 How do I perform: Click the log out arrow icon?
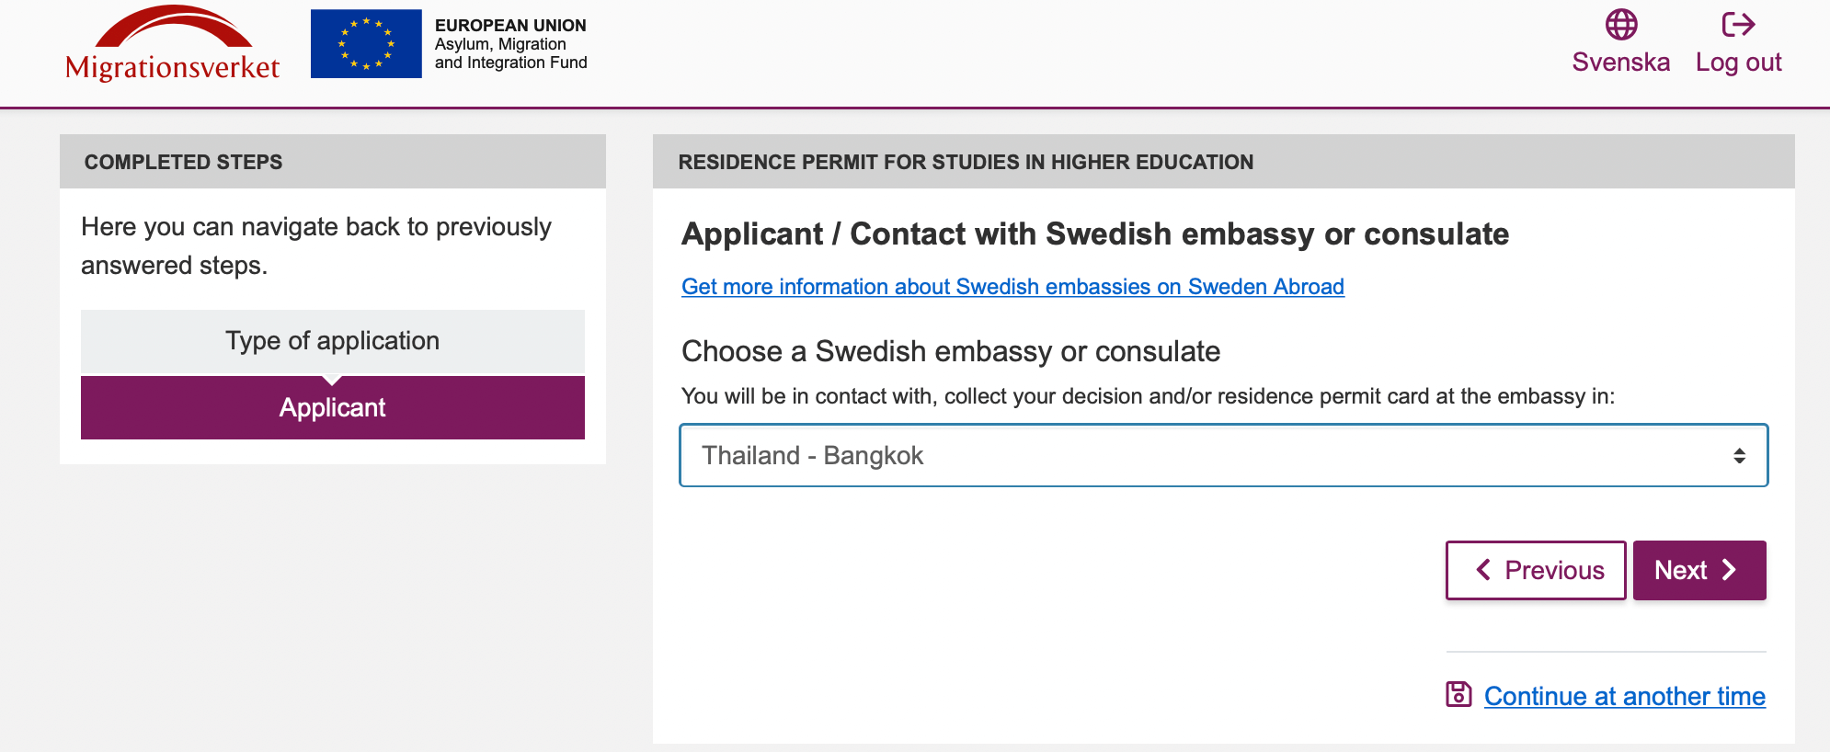click(x=1738, y=25)
